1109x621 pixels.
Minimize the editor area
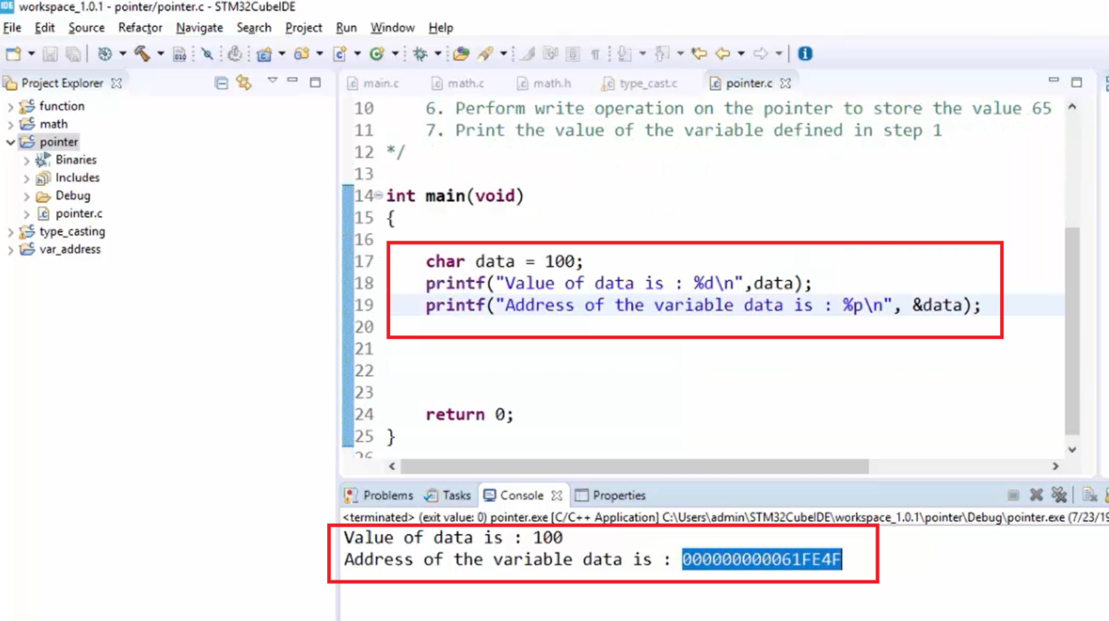point(1054,81)
